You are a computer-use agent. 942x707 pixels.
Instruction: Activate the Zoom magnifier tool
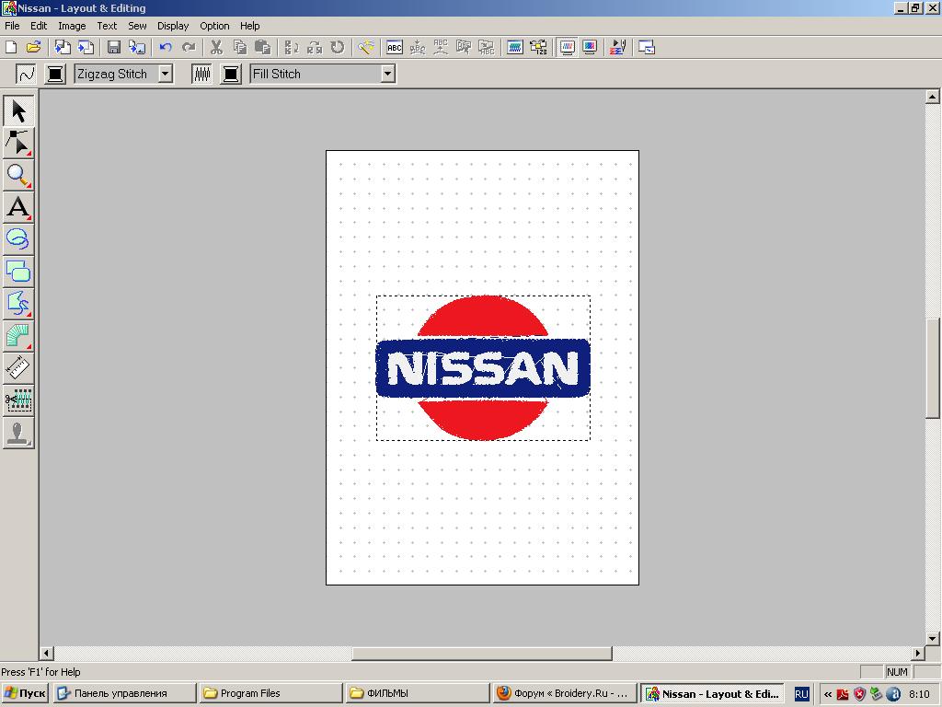click(18, 175)
